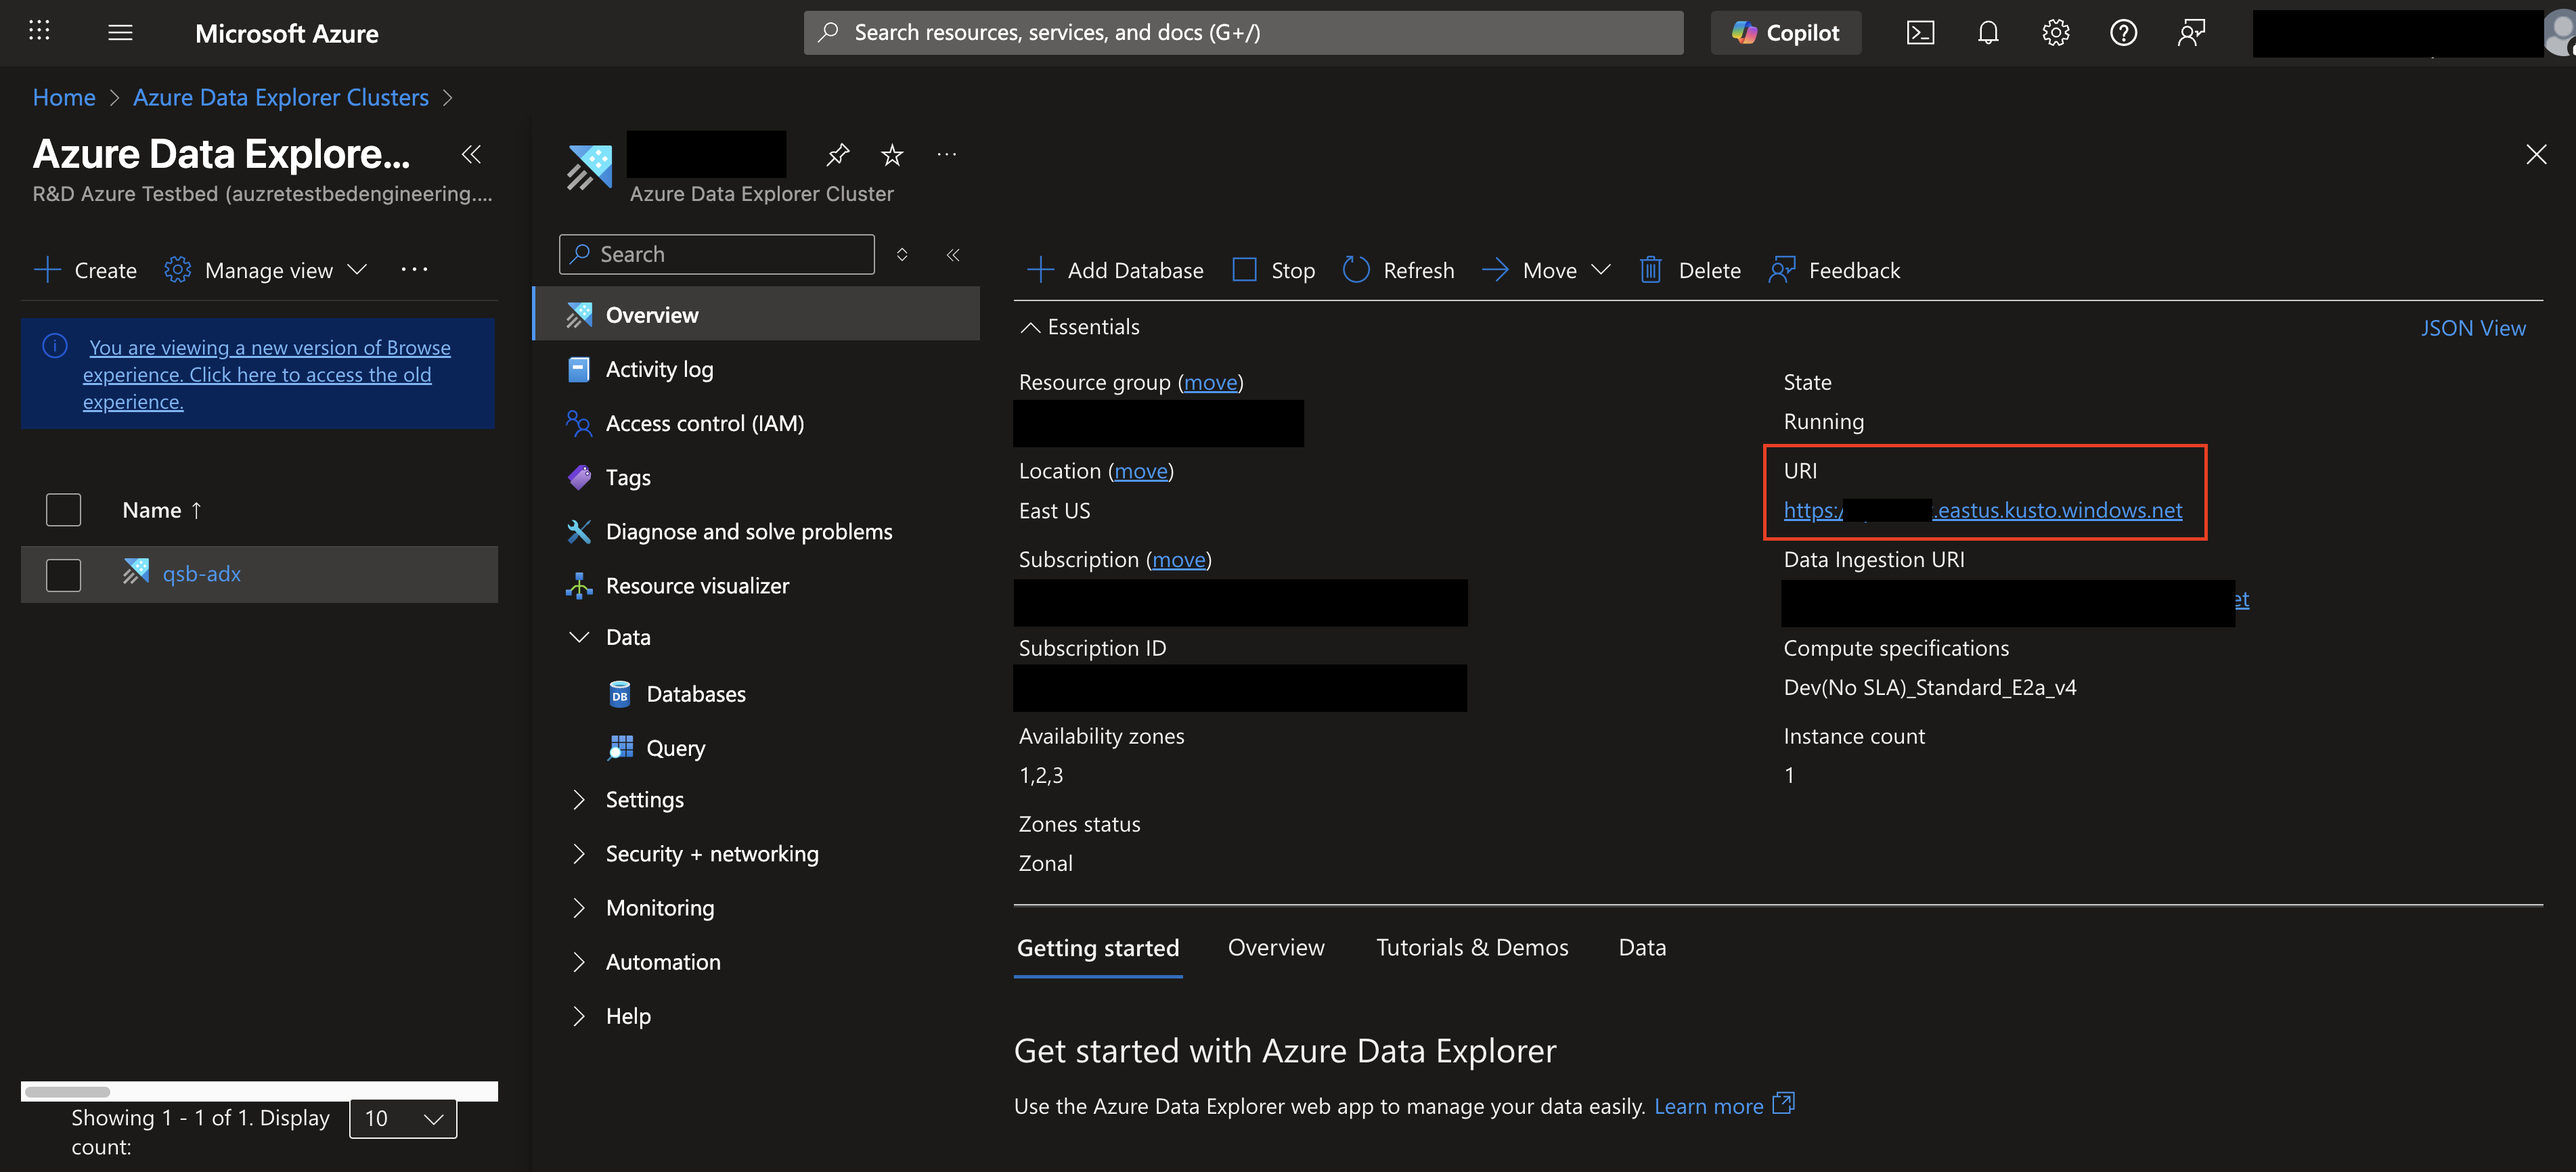Refresh the cluster overview
This screenshot has height=1172, width=2576.
click(1398, 270)
